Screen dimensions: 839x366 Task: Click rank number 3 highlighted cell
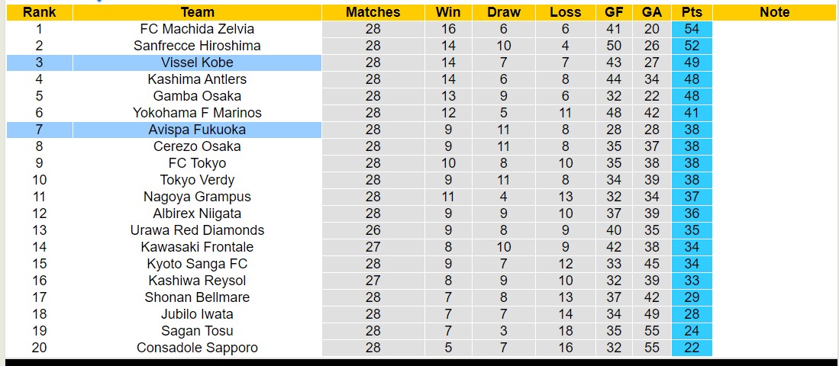pos(38,63)
